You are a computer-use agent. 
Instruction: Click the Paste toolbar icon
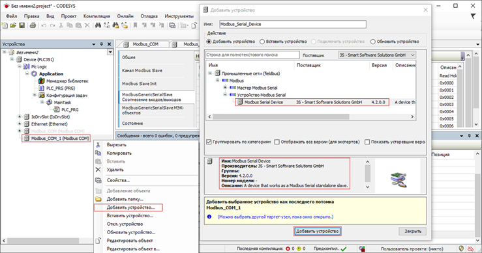tap(79, 25)
